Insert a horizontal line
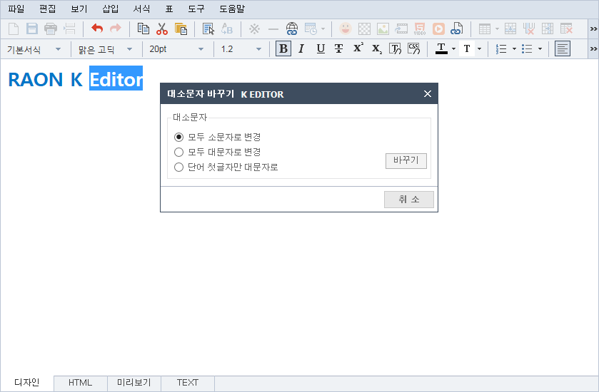The height and width of the screenshot is (392, 599). 273,29
